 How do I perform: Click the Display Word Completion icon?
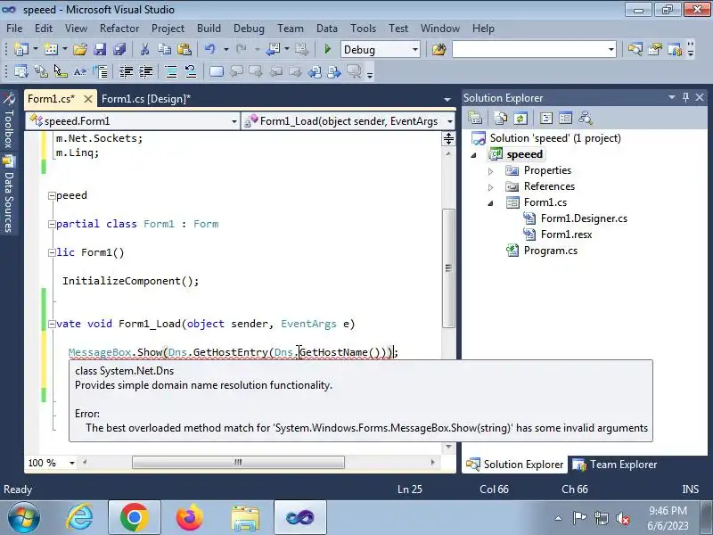tap(80, 71)
